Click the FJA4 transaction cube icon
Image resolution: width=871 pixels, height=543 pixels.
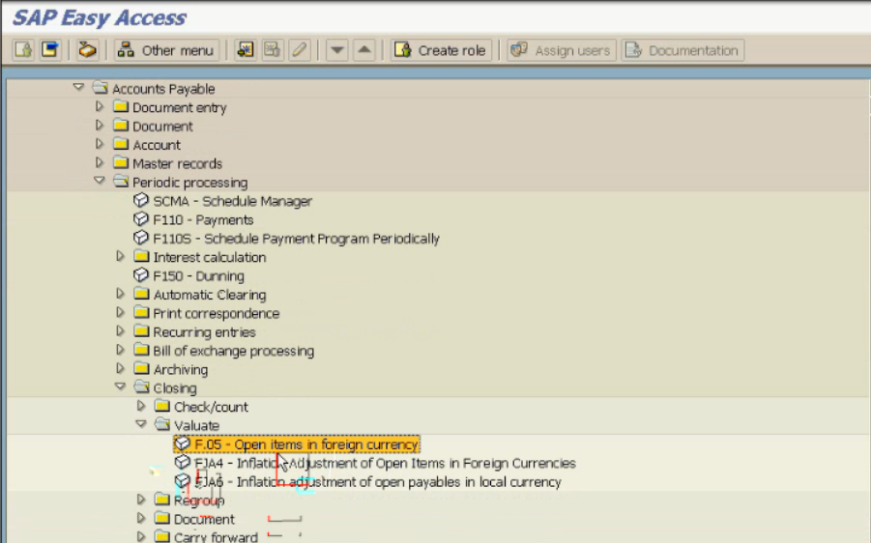click(182, 462)
